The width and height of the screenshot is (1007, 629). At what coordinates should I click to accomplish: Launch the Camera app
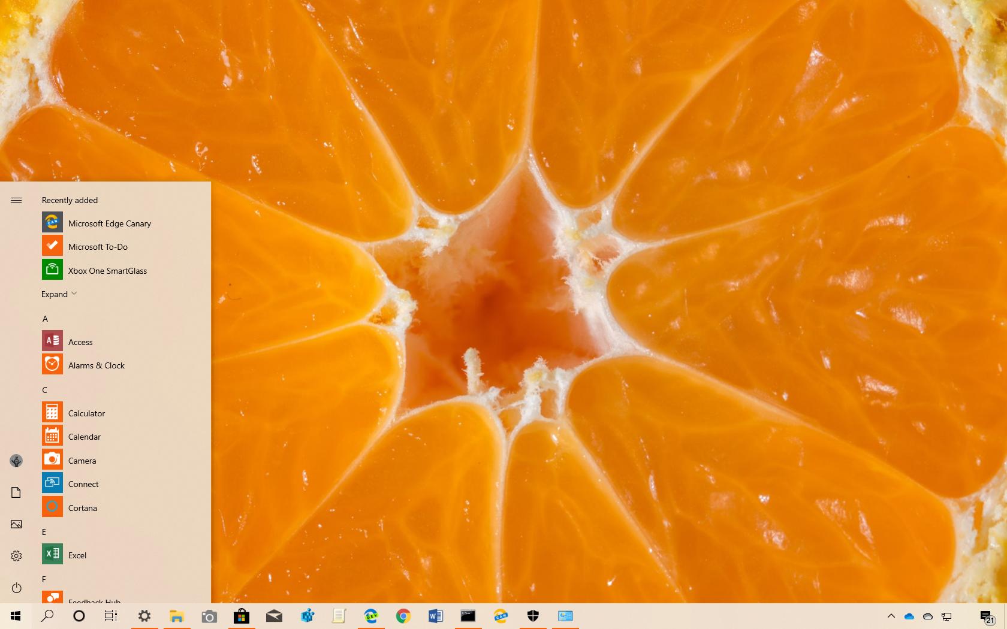(82, 460)
